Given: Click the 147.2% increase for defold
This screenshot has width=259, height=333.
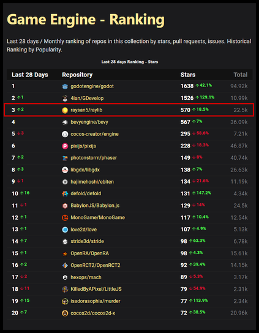Looking at the screenshot, I should (x=201, y=193).
